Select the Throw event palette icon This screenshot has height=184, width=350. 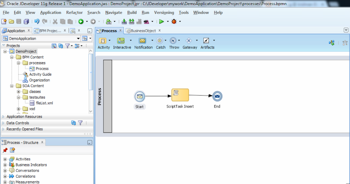tap(173, 41)
